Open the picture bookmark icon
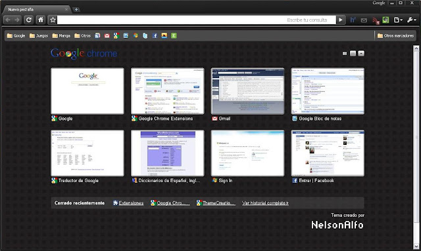 164,35
